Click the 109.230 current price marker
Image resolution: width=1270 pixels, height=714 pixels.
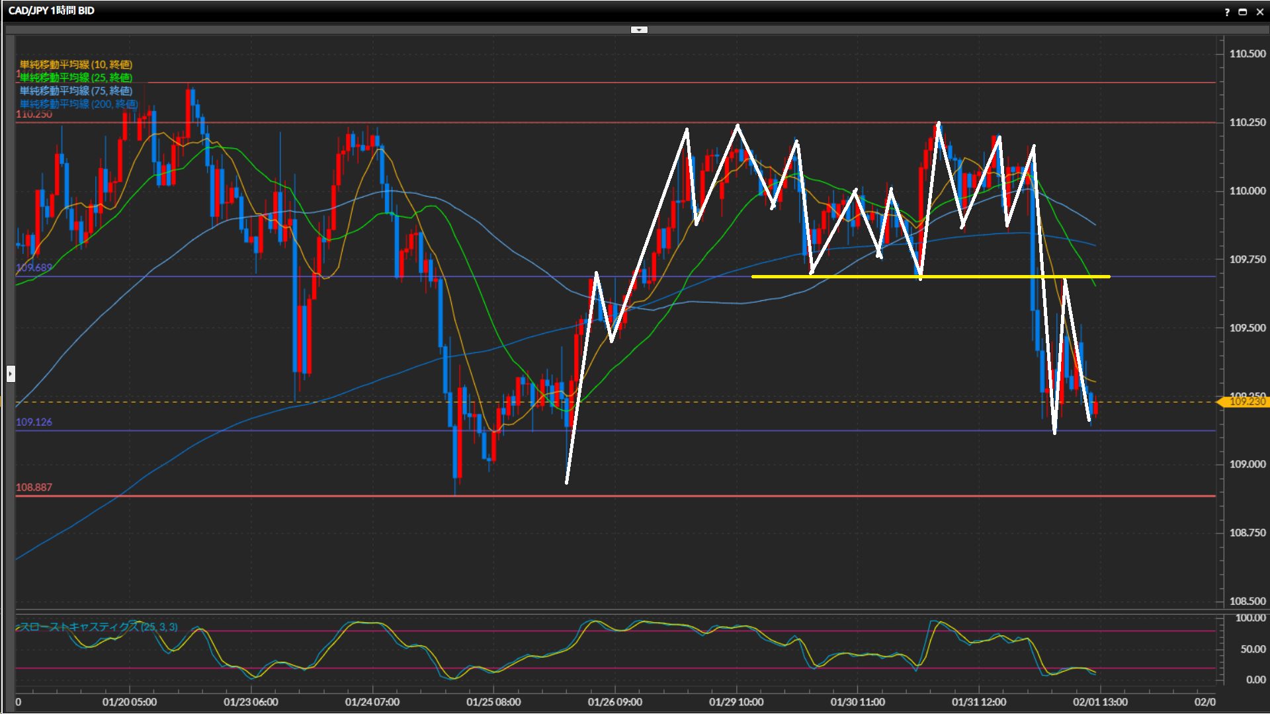pos(1246,401)
